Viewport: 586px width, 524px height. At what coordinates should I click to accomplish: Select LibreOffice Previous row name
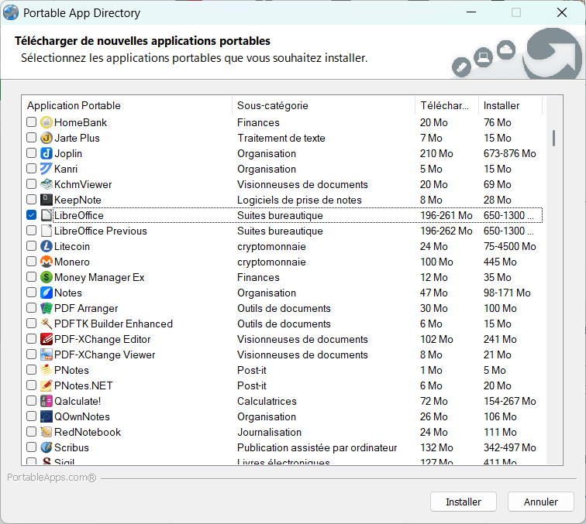pos(101,231)
